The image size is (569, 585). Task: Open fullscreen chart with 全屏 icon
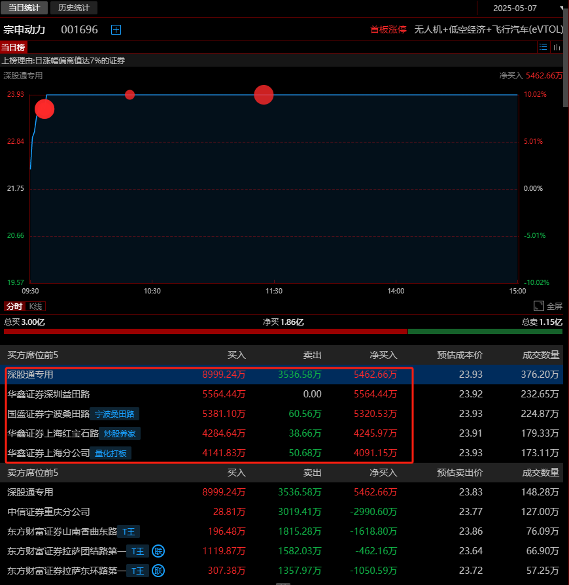[547, 307]
